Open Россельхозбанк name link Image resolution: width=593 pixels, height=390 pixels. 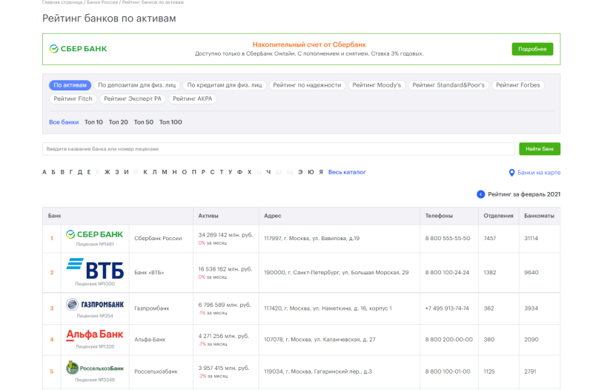coord(156,371)
